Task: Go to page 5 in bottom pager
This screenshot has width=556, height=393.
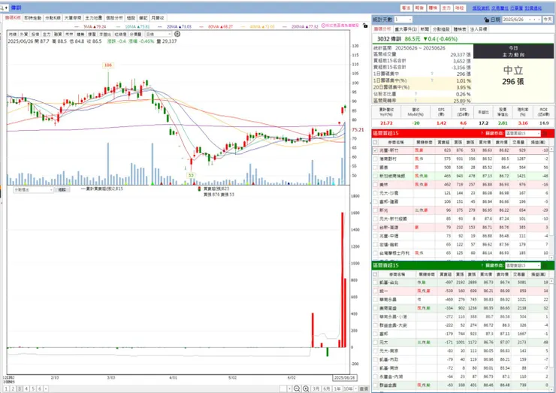Action: point(33,388)
